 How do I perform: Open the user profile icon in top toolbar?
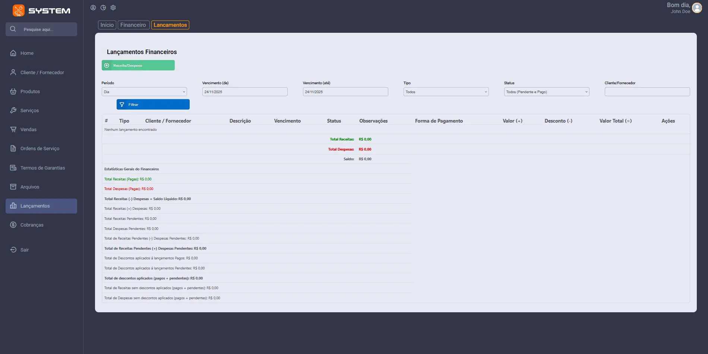coord(93,7)
